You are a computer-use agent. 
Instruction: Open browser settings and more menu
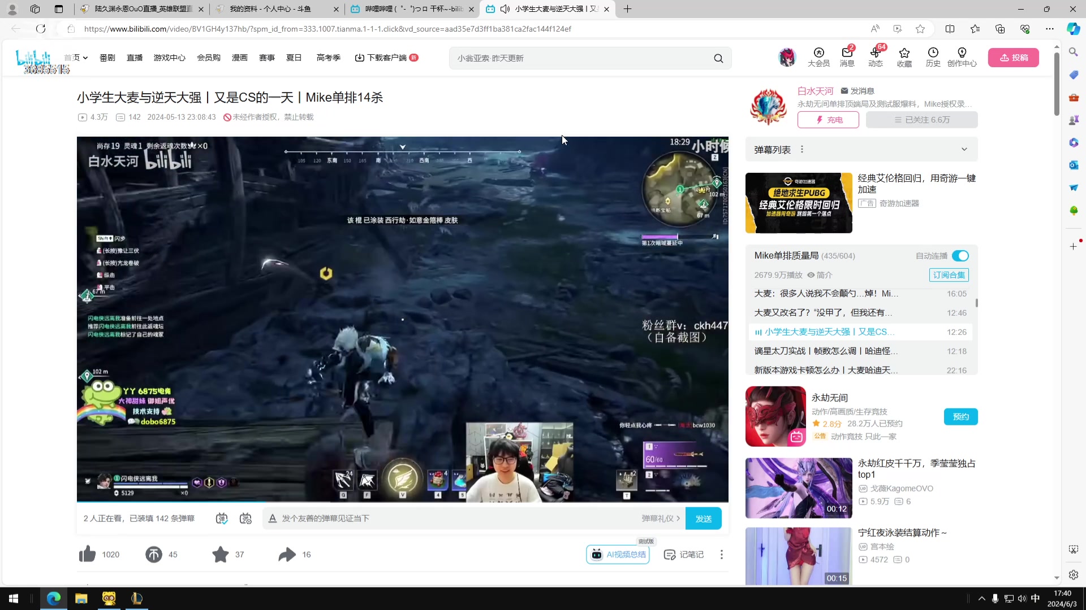coord(1050,29)
